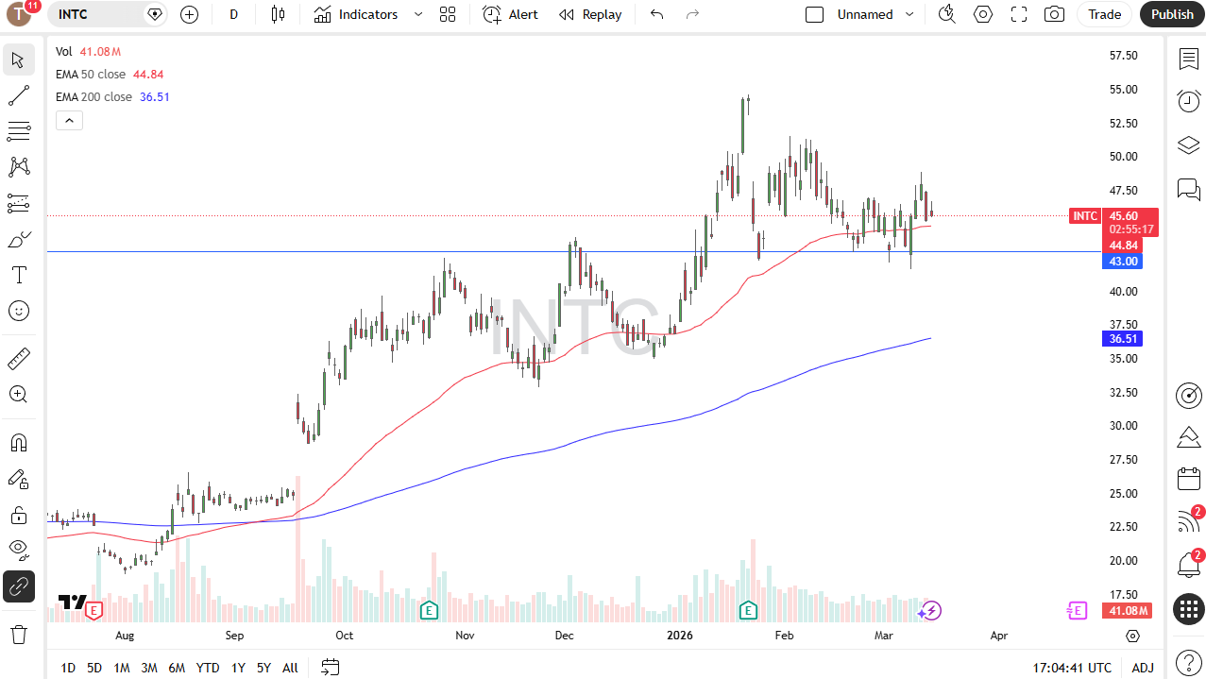Click the INTC symbol search field
1206x679 pixels.
[107, 14]
